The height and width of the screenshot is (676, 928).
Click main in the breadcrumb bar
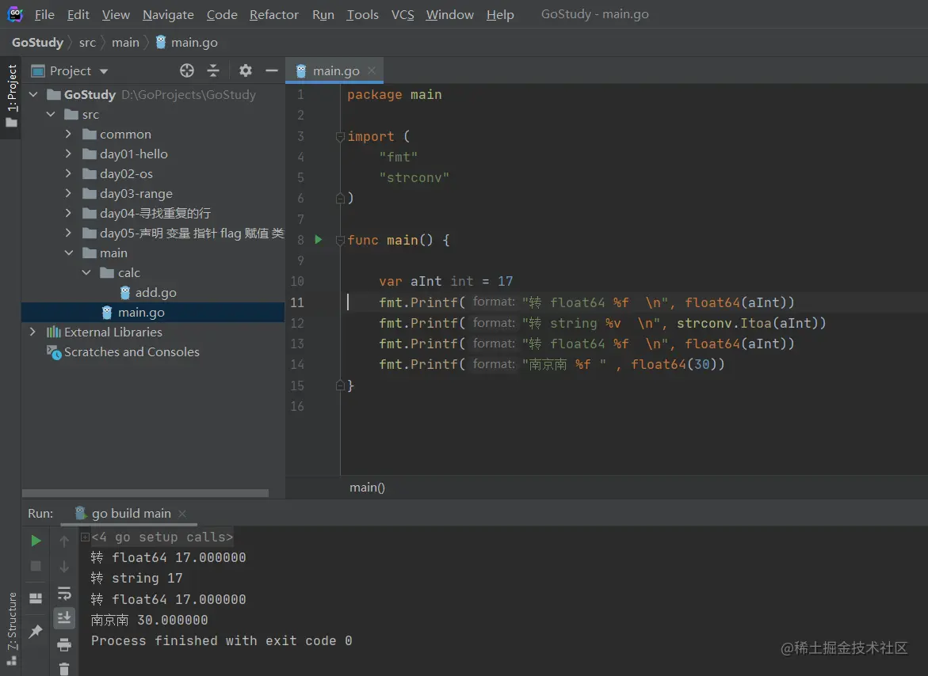tap(125, 43)
